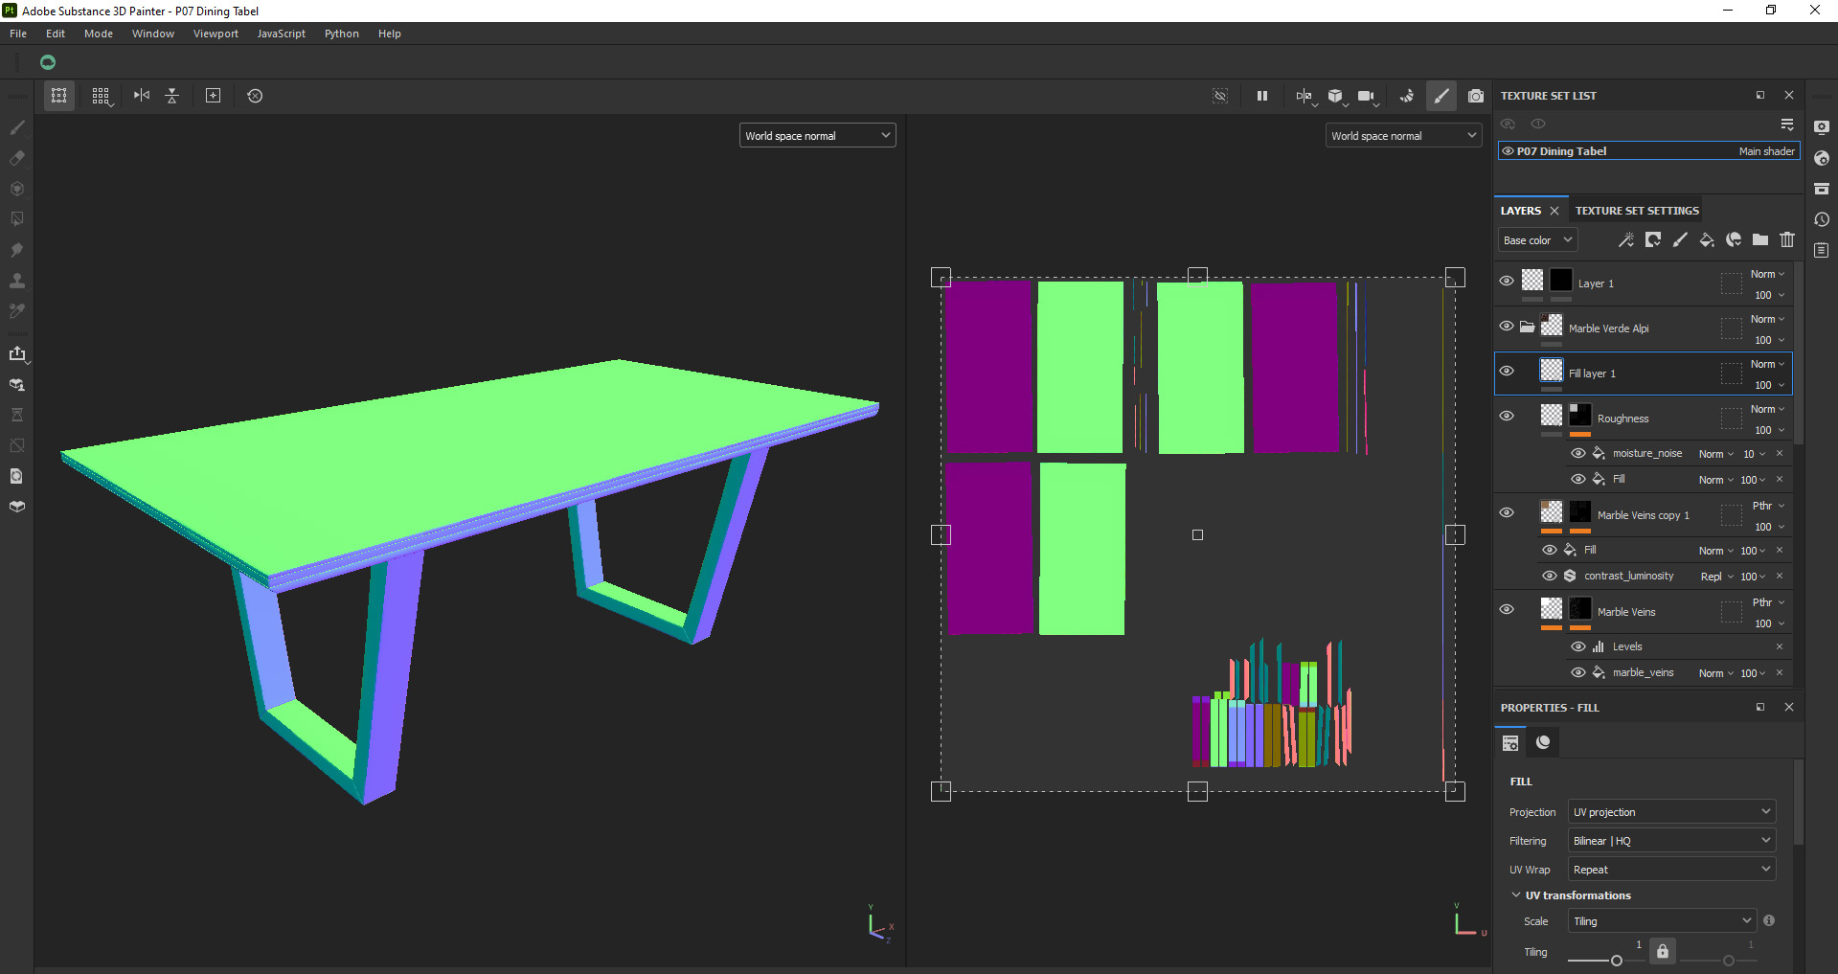Open the Mode menu
Viewport: 1838px width, 974px height.
99,34
